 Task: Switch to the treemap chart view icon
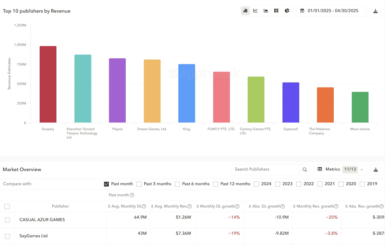tap(276, 11)
